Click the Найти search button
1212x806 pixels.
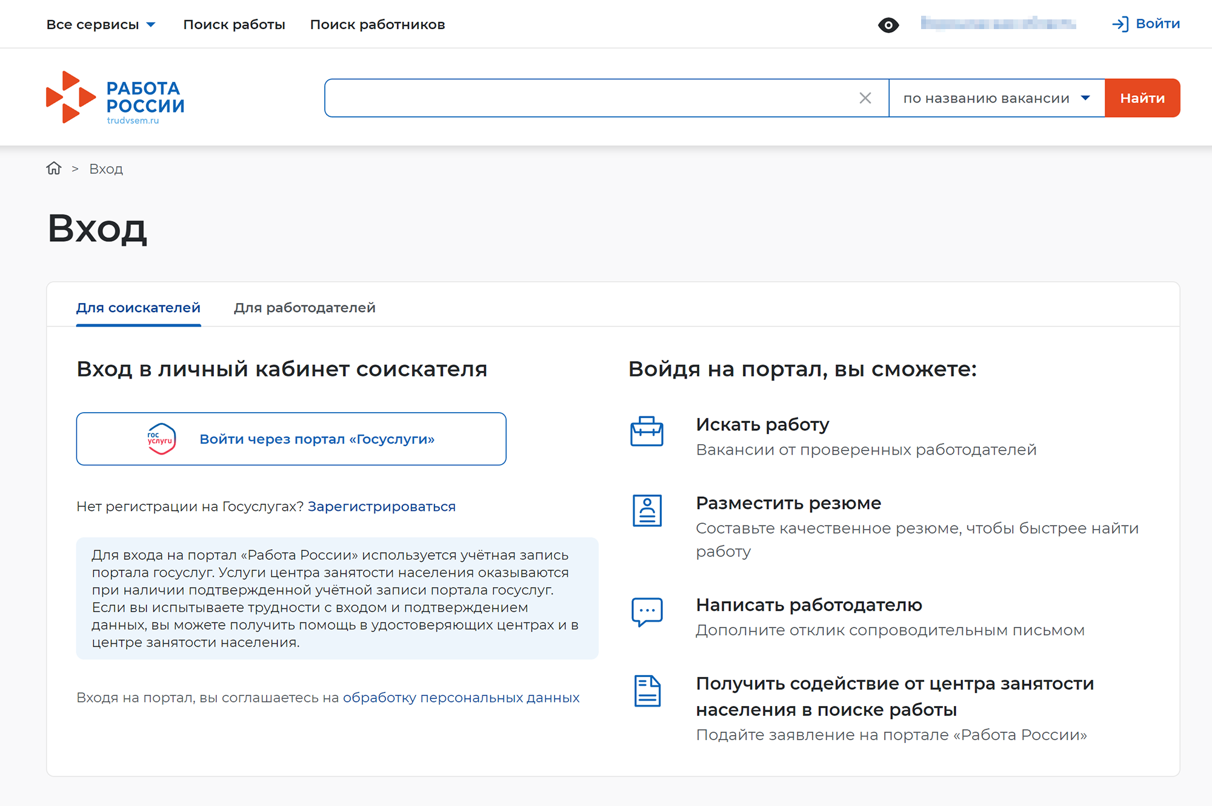tap(1142, 98)
